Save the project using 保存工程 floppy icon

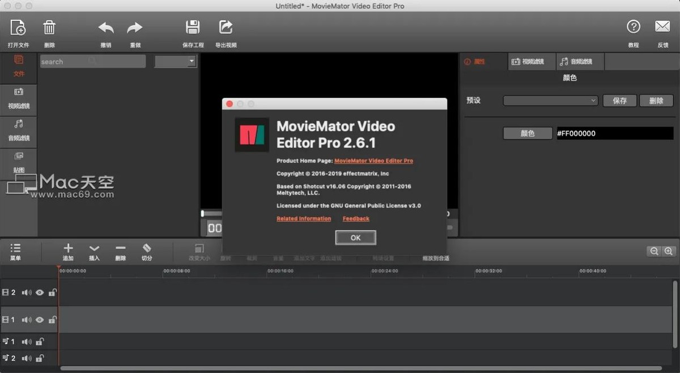[x=193, y=27]
